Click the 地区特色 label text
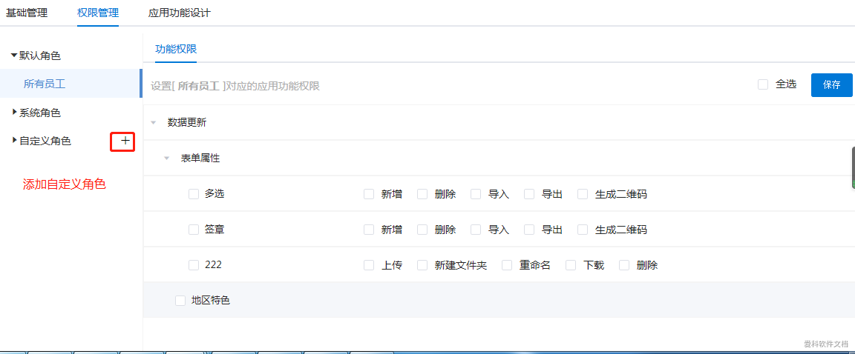The image size is (855, 354). (x=211, y=301)
